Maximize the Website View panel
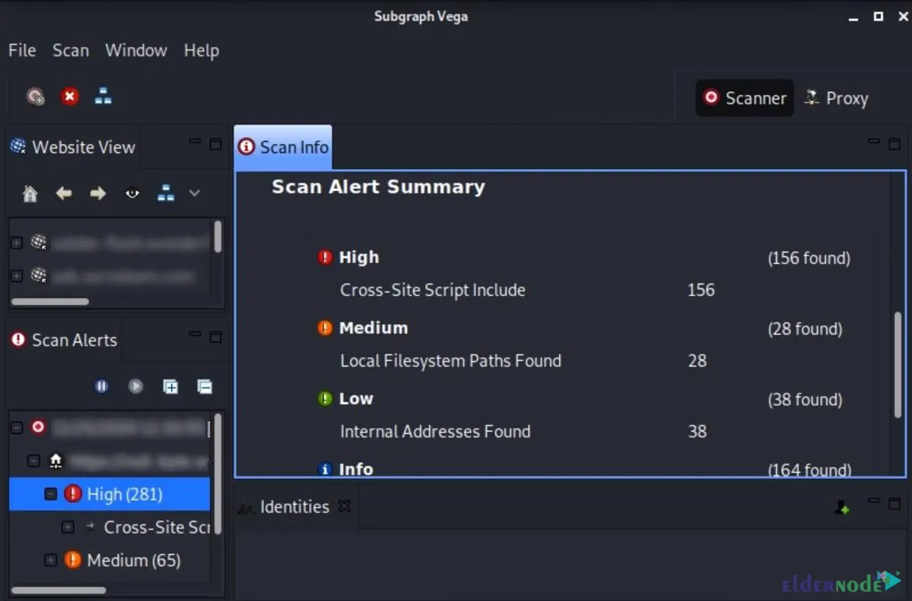This screenshot has height=601, width=912. 215,145
